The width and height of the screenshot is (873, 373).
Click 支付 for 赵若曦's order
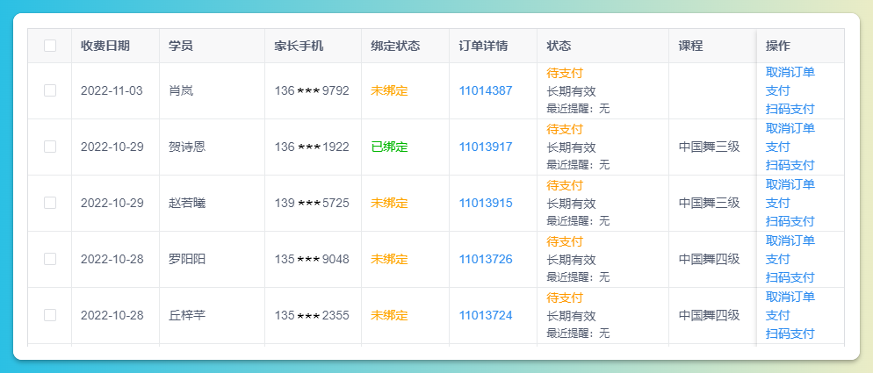(778, 204)
